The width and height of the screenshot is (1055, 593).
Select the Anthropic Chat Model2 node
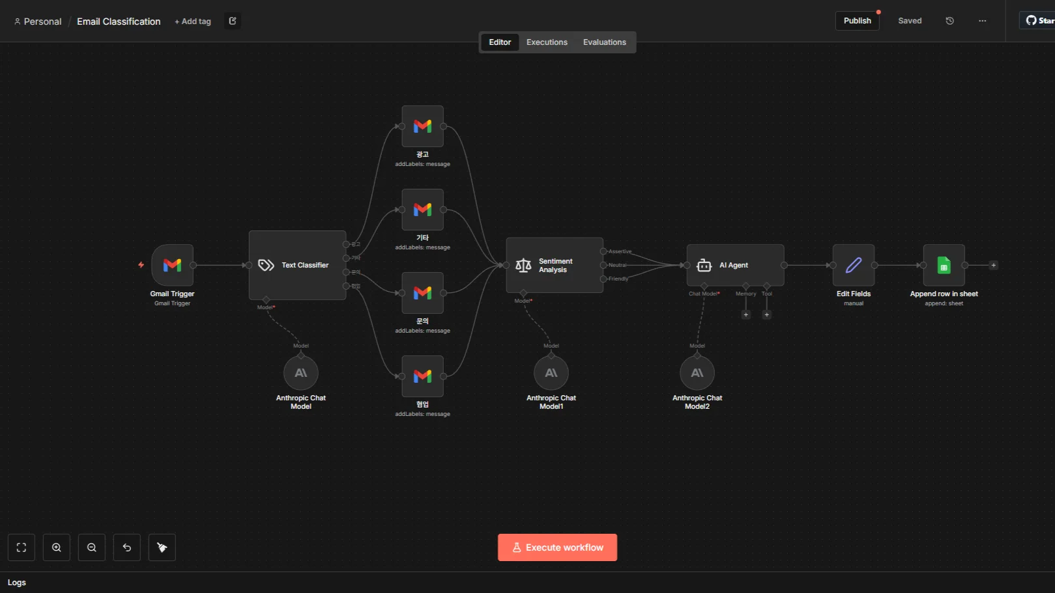coord(697,373)
